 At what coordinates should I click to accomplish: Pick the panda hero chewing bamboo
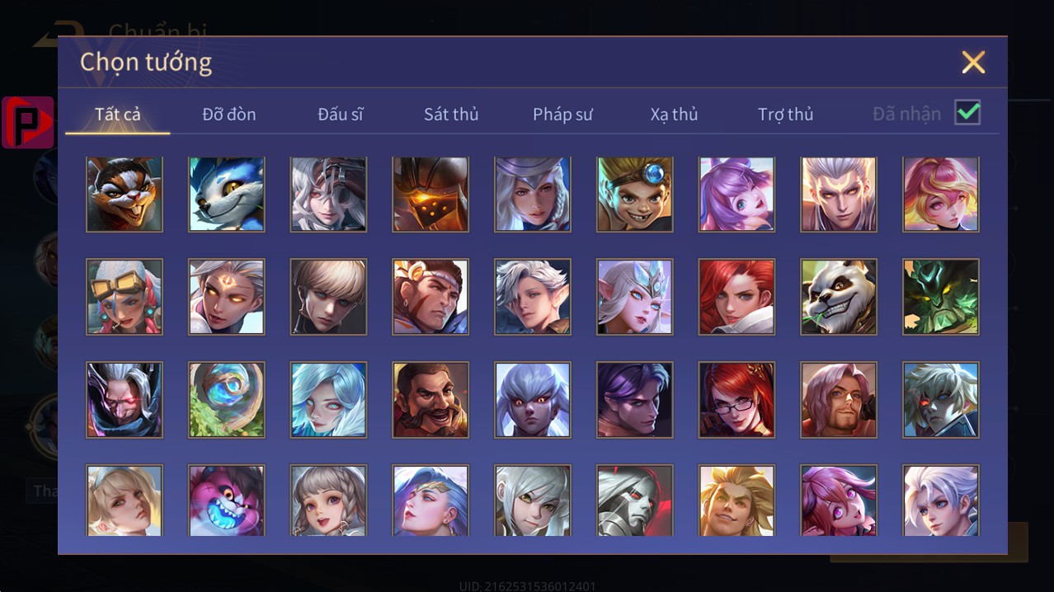[x=839, y=297]
